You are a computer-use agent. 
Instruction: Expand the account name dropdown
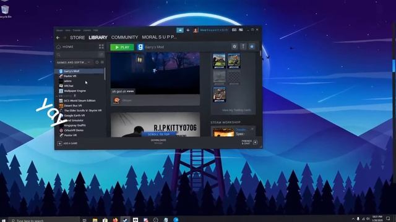coord(214,30)
